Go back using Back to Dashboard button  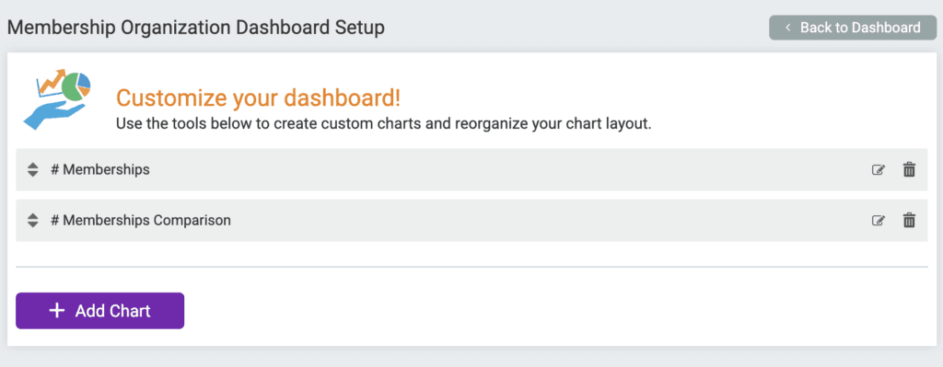click(853, 28)
